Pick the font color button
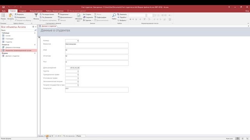The image size is (250, 140). (x=140, y=19)
